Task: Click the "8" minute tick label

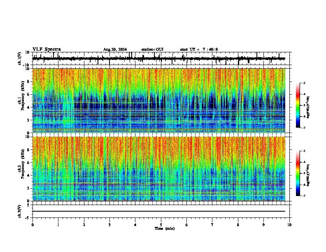Action: (238, 225)
